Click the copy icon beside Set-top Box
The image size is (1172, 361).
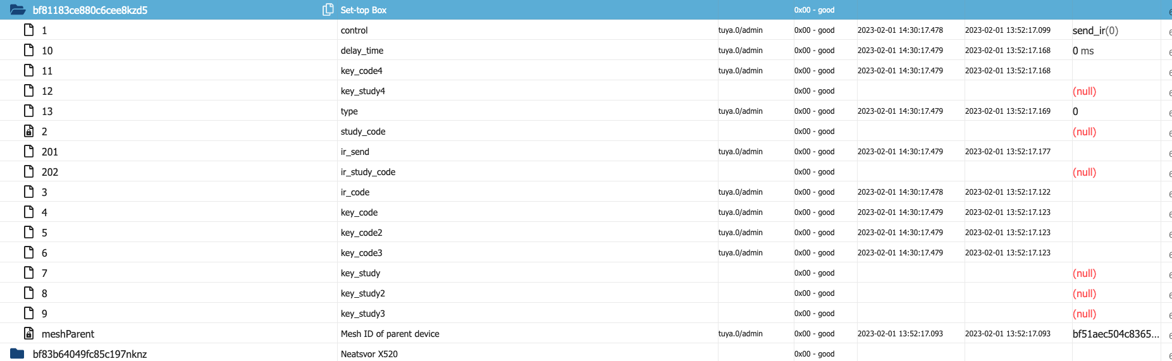[328, 9]
